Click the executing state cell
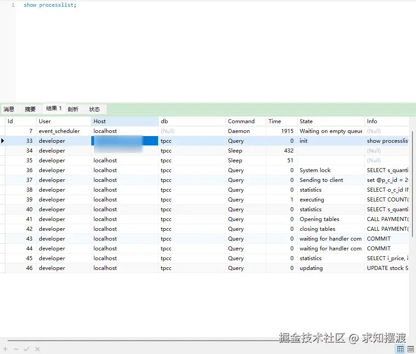The width and height of the screenshot is (416, 354). pos(331,200)
